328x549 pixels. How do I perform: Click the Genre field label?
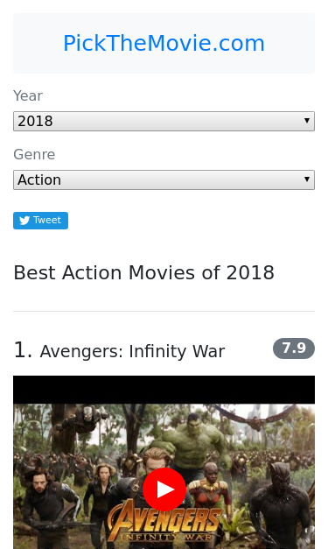pos(34,154)
